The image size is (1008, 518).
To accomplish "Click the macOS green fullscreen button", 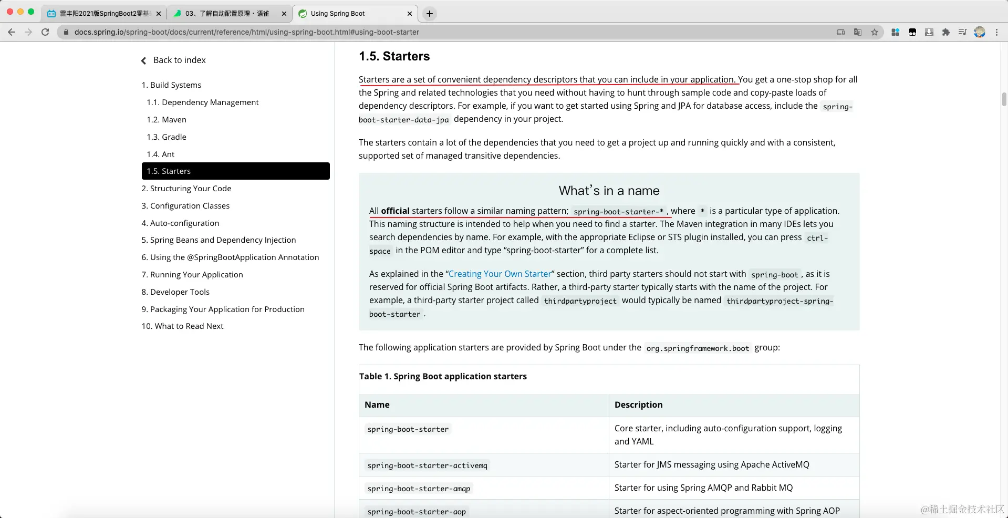I will click(31, 12).
